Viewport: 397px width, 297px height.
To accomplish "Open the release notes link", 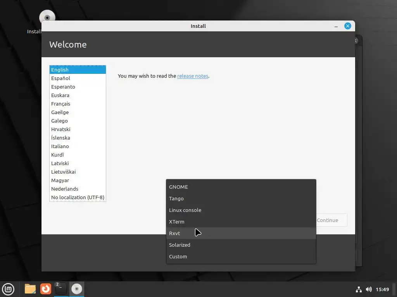I will [x=193, y=76].
